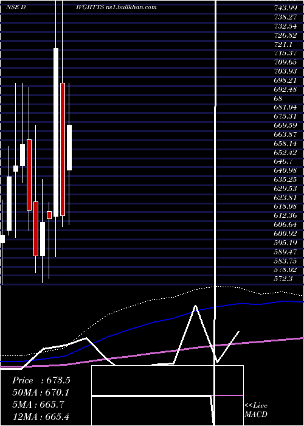Click the NSE D chart title
The image size is (304, 426).
coord(16,7)
